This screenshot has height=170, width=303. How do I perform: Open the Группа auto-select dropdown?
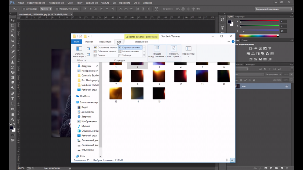(46, 9)
